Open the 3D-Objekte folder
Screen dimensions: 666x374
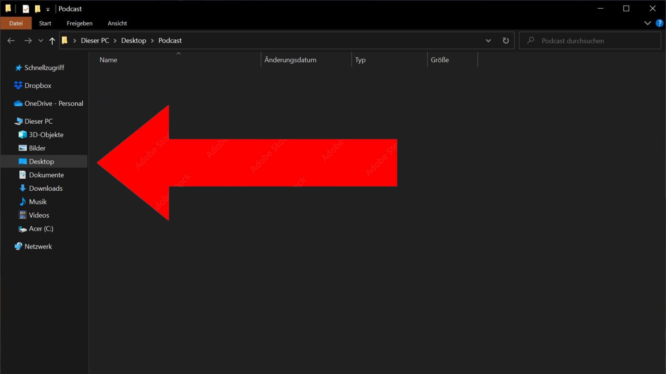click(46, 134)
